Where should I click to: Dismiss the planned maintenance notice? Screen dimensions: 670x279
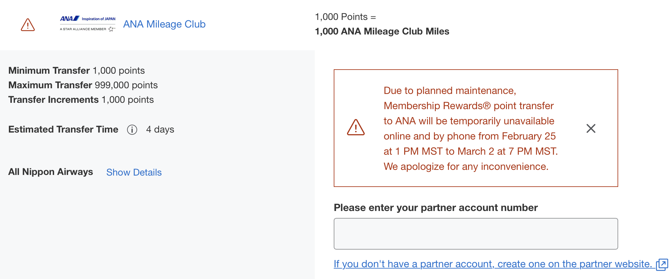[x=591, y=128]
